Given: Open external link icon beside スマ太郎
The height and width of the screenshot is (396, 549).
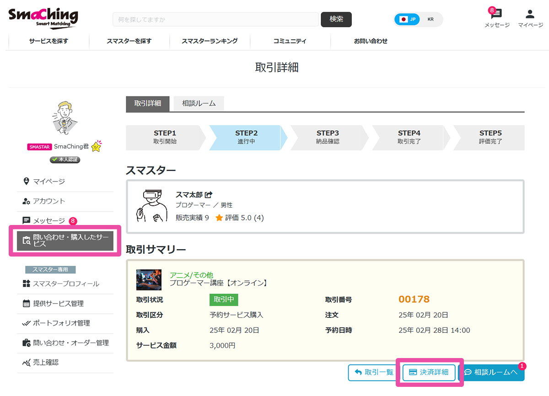Looking at the screenshot, I should (x=209, y=195).
